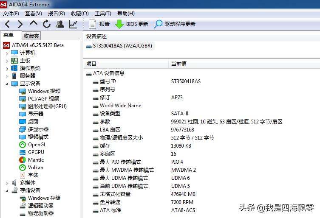Open the user manager icon in toolbar

pos(60,24)
